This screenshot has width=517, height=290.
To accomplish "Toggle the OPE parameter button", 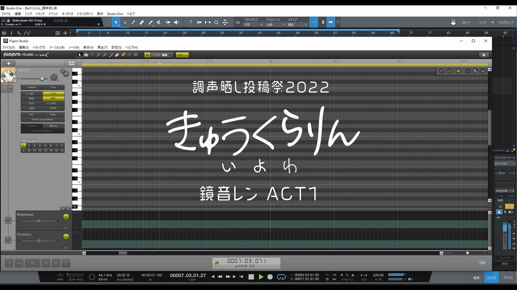I will (x=53, y=104).
